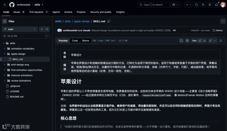Open the latest commit message link

pos(131,31)
